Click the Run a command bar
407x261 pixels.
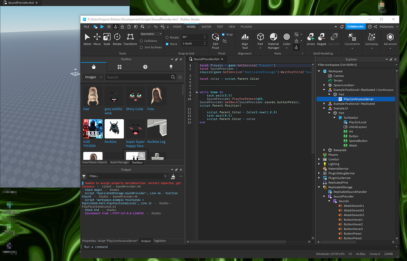coord(239,247)
